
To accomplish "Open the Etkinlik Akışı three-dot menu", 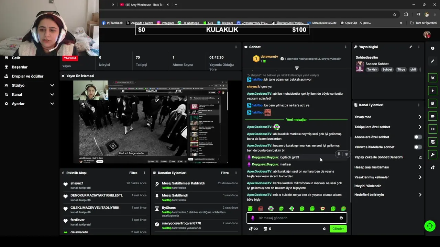I will pyautogui.click(x=144, y=173).
